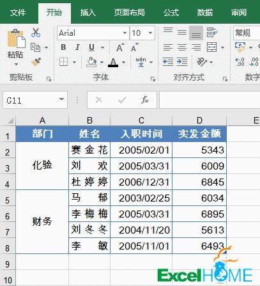Click the Increase Indent icon
This screenshot has width=260, height=286.
(x=182, y=62)
